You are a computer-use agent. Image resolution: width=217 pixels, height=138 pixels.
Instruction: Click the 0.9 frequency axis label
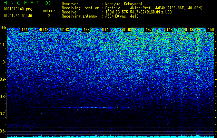coord(3,79)
